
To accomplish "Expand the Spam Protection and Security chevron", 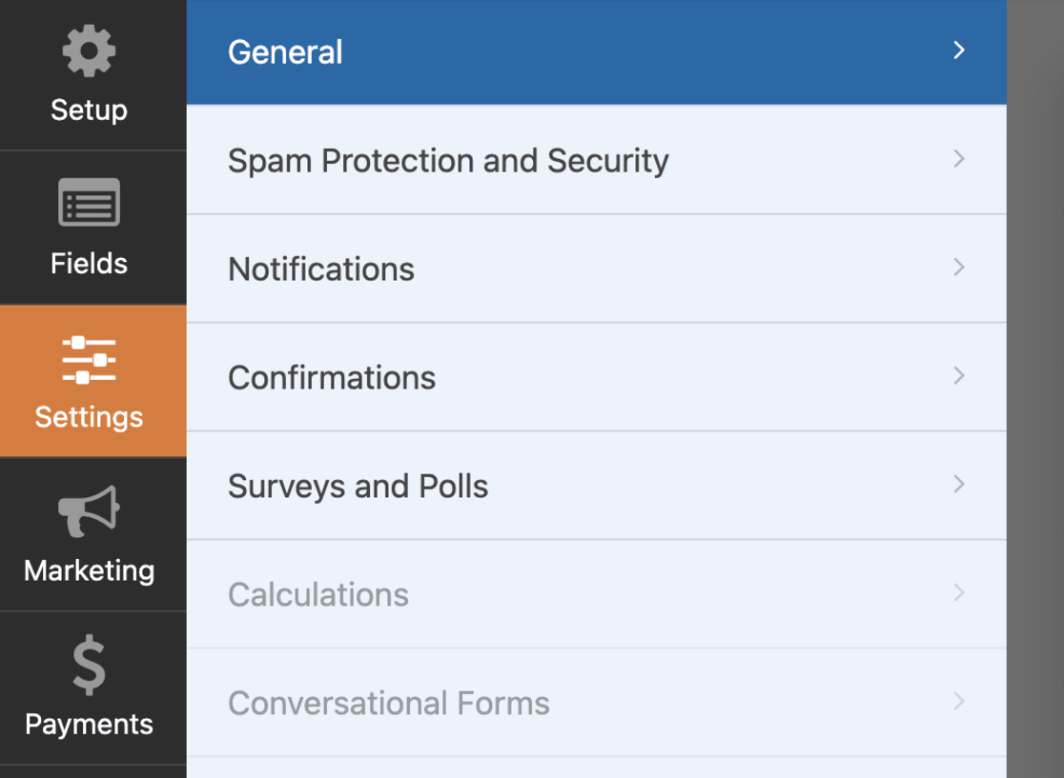I will 959,159.
